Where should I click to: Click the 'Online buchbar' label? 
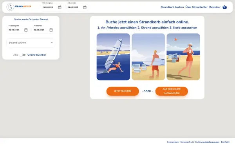tap(37, 55)
